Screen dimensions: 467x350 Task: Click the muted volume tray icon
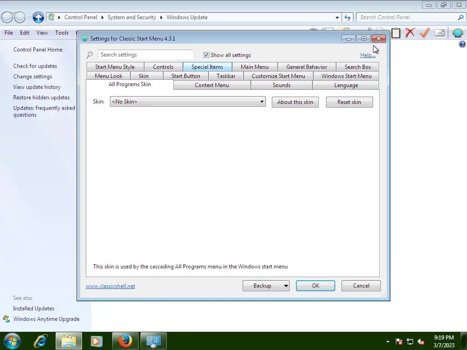tap(421, 341)
